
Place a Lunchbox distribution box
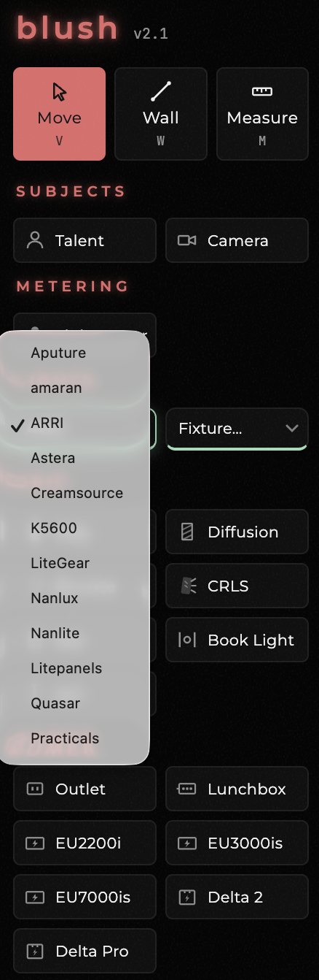[237, 789]
